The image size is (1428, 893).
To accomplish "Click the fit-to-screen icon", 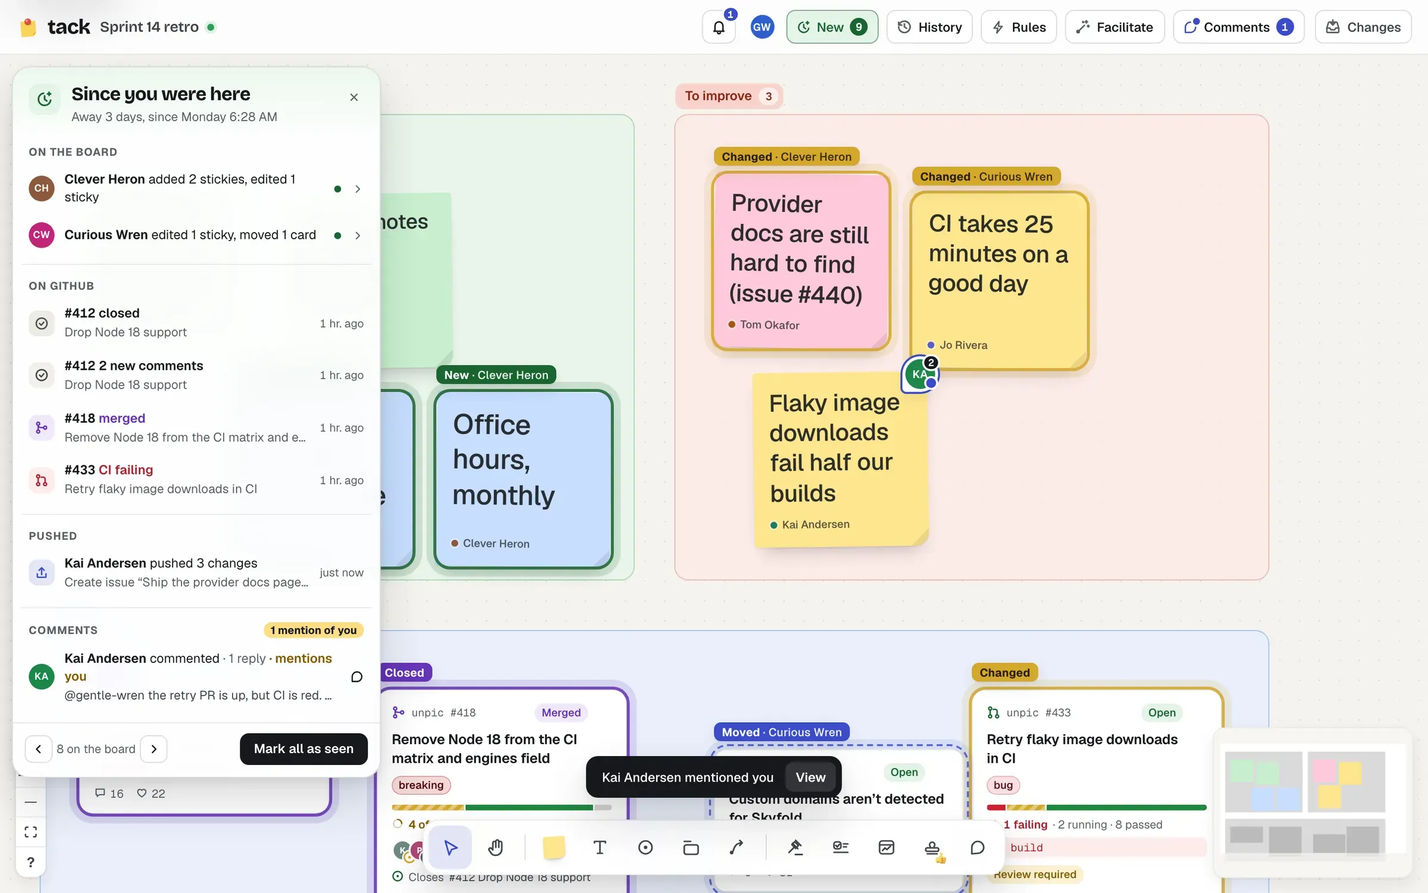I will [x=31, y=832].
